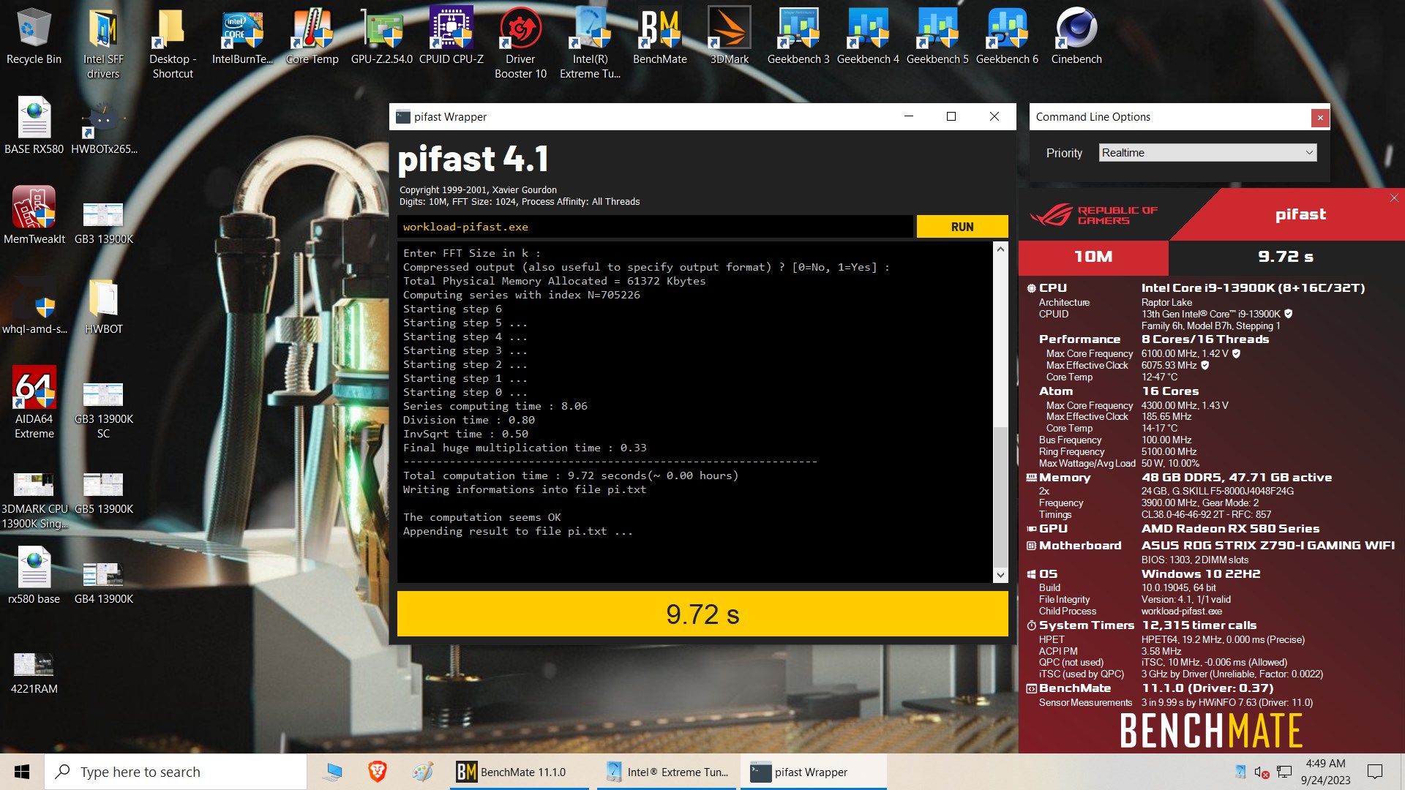
Task: Launch Geekbench 6 desktop icon
Action: [1007, 37]
